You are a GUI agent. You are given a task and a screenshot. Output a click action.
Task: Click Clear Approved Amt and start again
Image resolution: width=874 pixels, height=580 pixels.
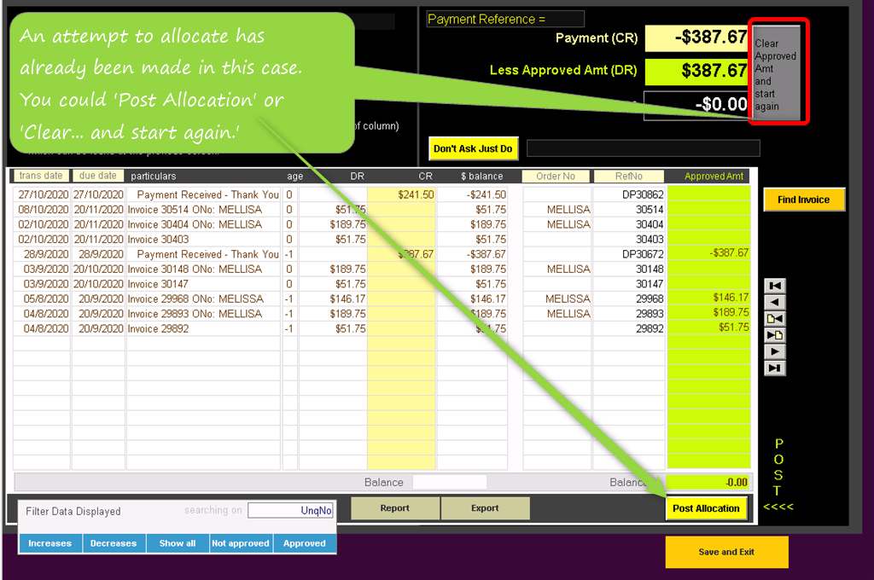point(777,72)
